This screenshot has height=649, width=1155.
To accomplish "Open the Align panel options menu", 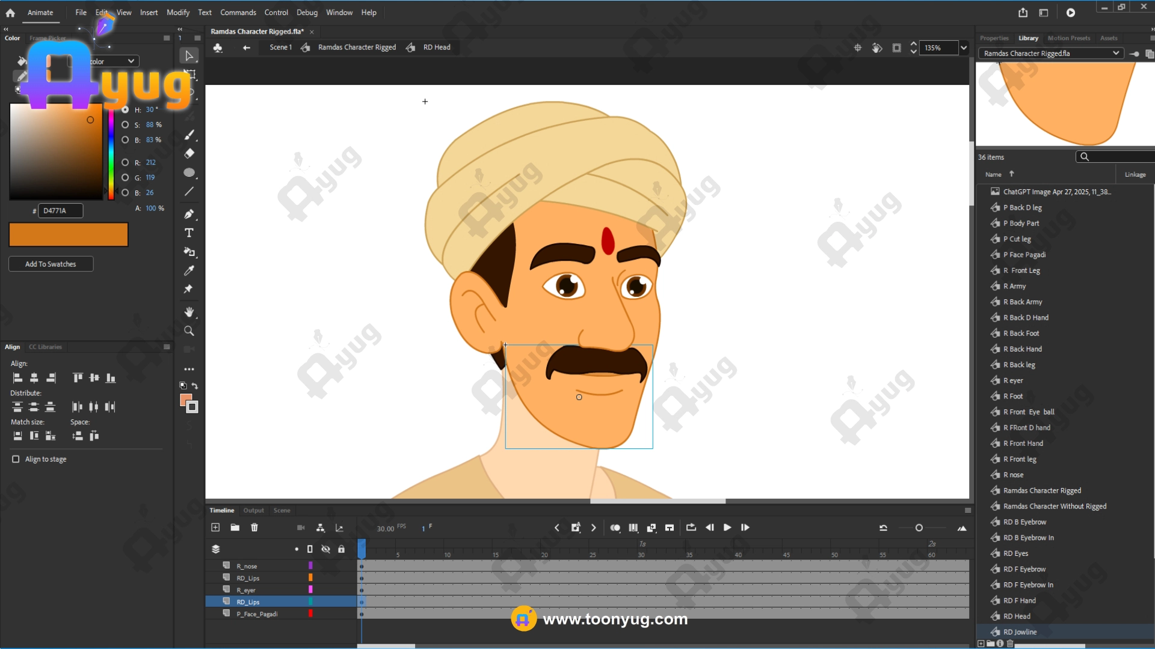I will [x=167, y=347].
